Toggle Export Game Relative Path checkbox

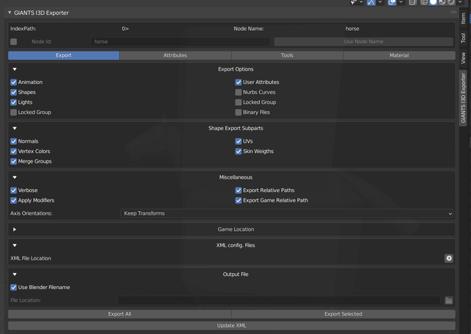(238, 200)
